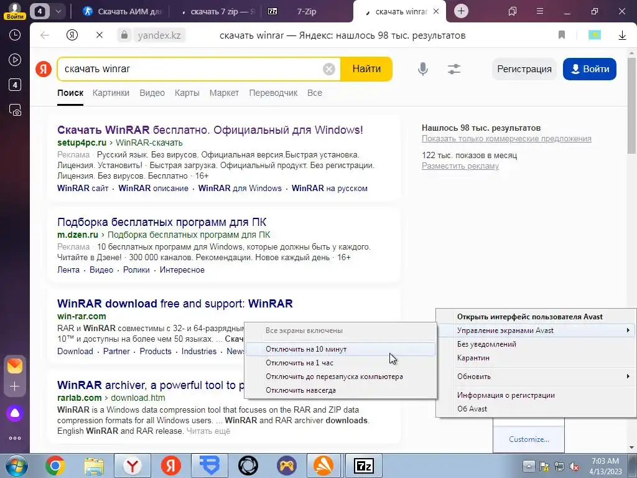Open the browser hamburger menu
This screenshot has height=478, width=637.
540,11
